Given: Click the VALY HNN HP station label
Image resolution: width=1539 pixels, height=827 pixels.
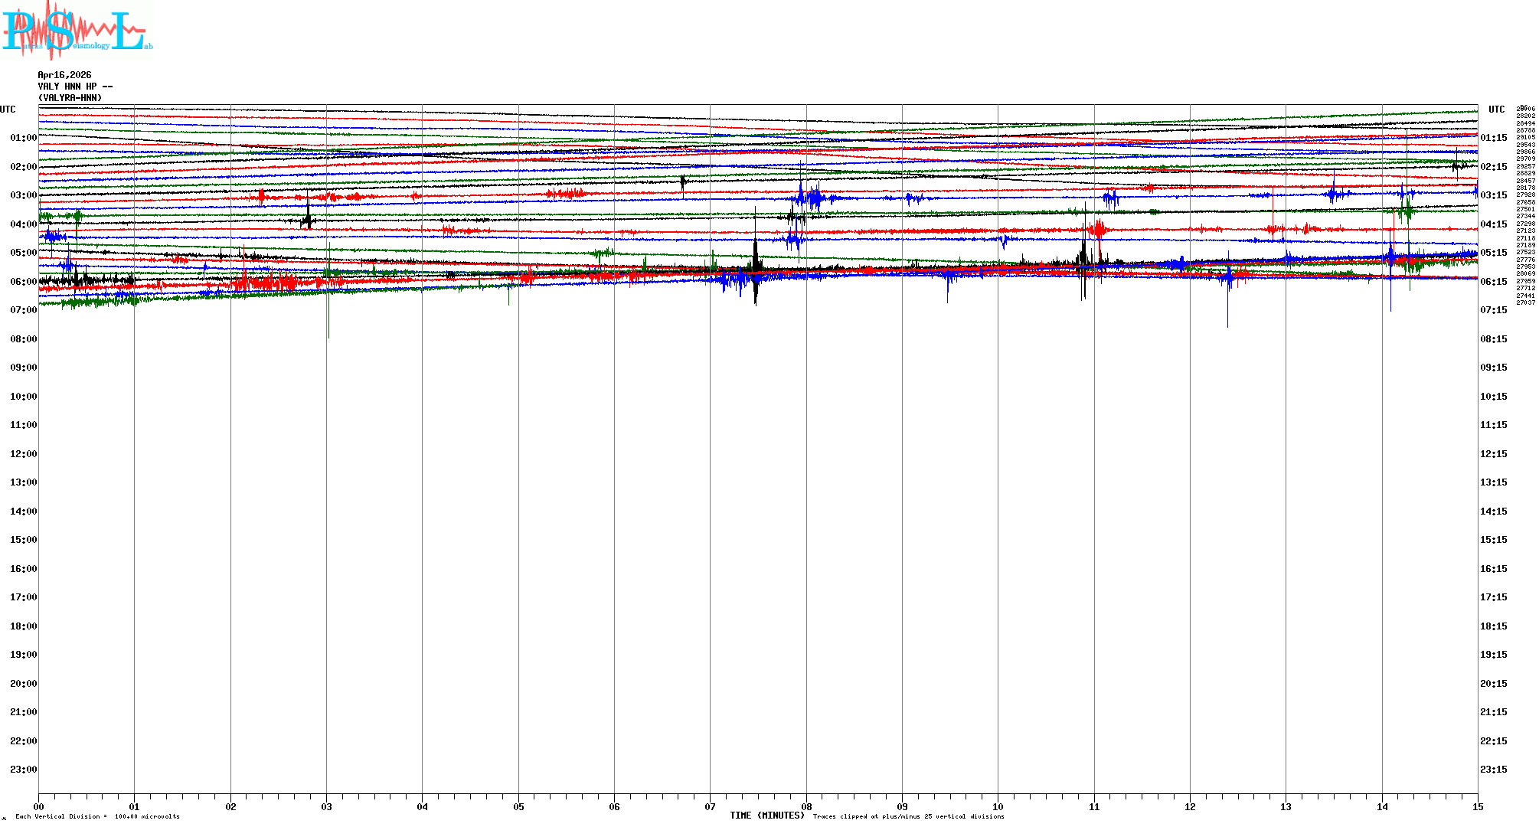Looking at the screenshot, I should [74, 87].
